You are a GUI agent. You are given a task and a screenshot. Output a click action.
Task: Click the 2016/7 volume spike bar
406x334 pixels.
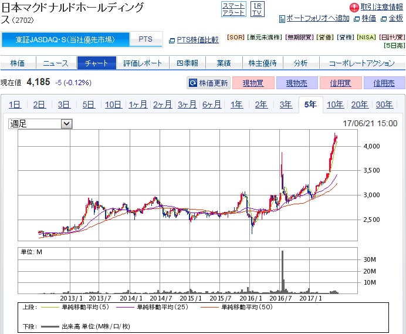click(282, 272)
